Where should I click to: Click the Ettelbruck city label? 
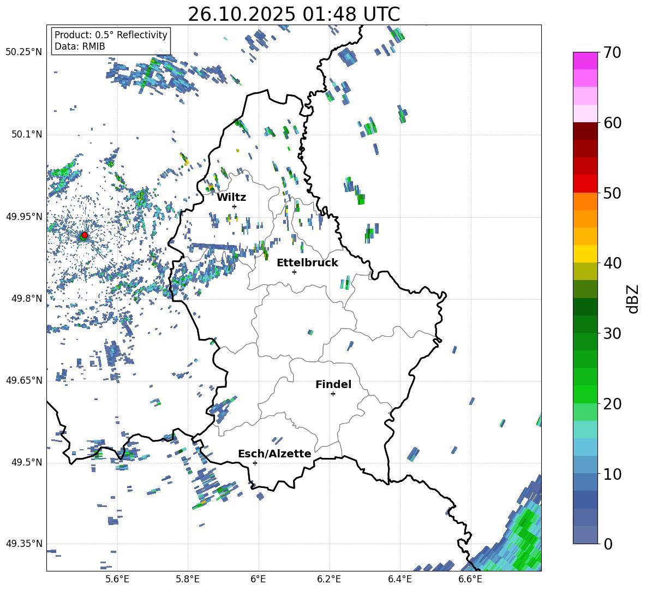tap(307, 263)
